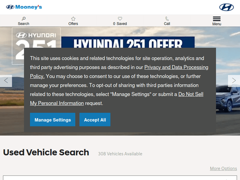240x180 pixels.
Task: Expand More Options for vehicle search
Action: coord(223,168)
